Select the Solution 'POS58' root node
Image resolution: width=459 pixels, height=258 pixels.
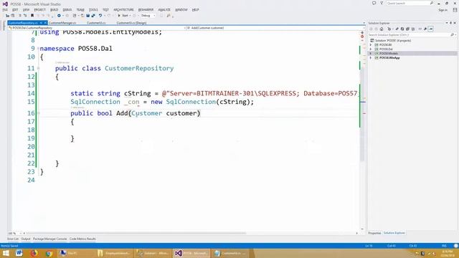(393, 41)
